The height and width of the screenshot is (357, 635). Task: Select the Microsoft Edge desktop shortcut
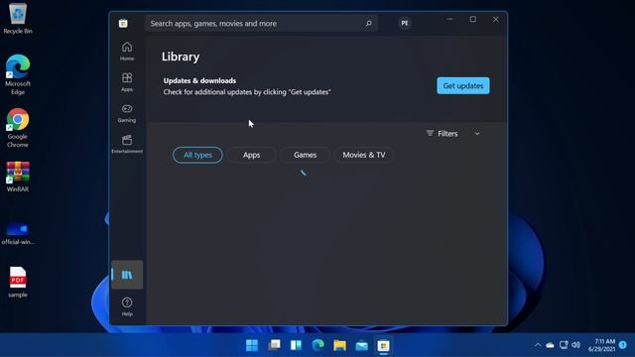18,75
